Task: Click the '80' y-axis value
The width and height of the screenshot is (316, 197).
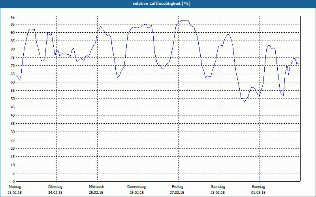Action: tap(13, 49)
